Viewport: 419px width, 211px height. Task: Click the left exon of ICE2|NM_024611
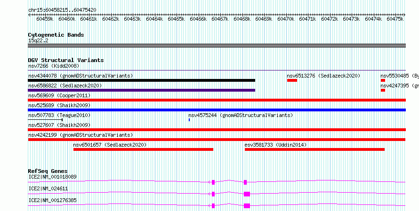pos(213,194)
